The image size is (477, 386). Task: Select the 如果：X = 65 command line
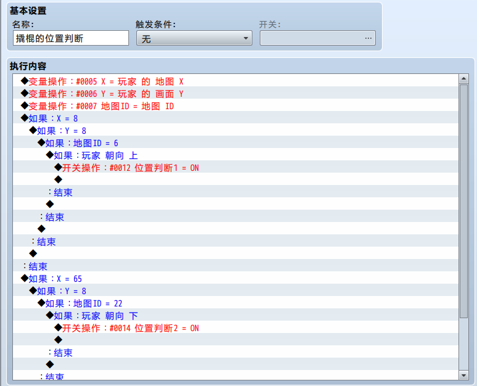[x=236, y=278]
